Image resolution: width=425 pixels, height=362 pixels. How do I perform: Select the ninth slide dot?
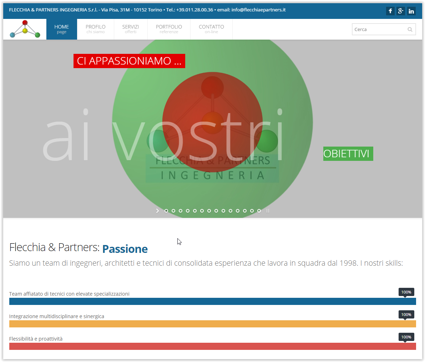click(x=223, y=211)
